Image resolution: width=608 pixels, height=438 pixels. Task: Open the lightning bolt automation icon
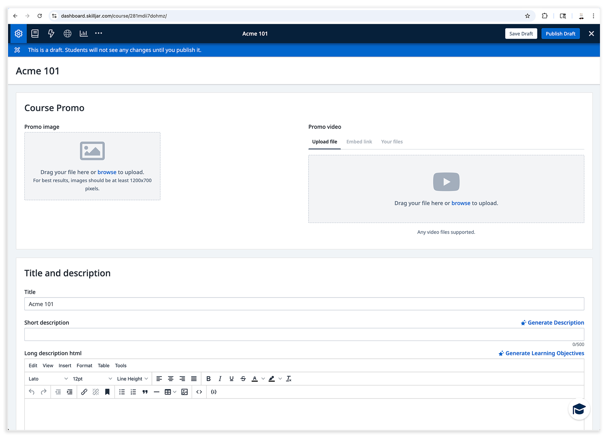click(51, 34)
